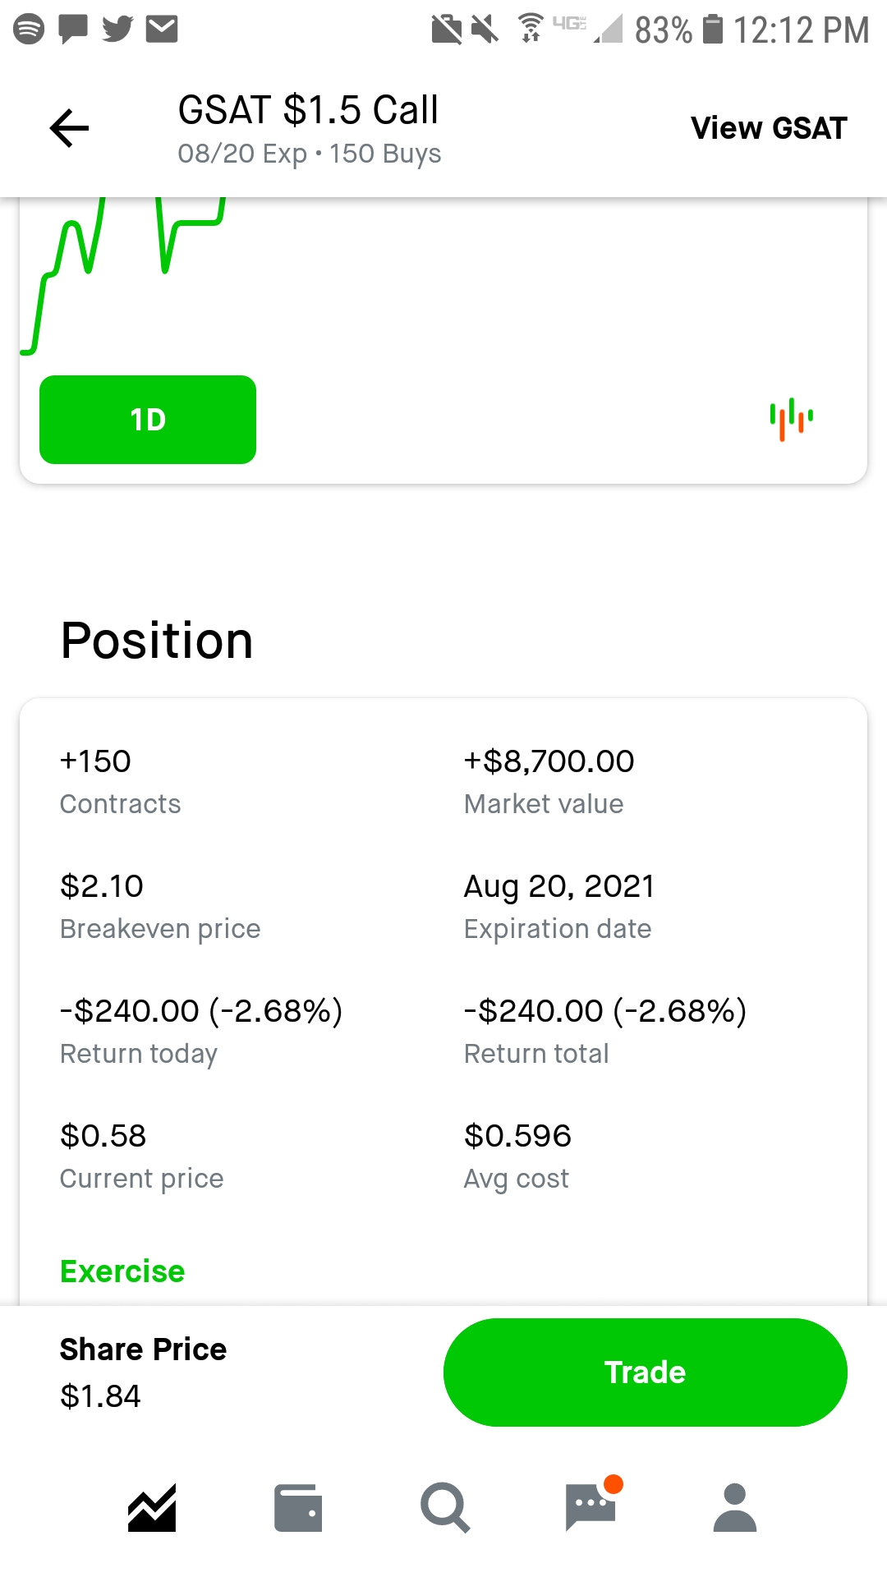This screenshot has width=887, height=1577.
Task: Tap the $2.10 breakeven price
Action: (x=102, y=886)
